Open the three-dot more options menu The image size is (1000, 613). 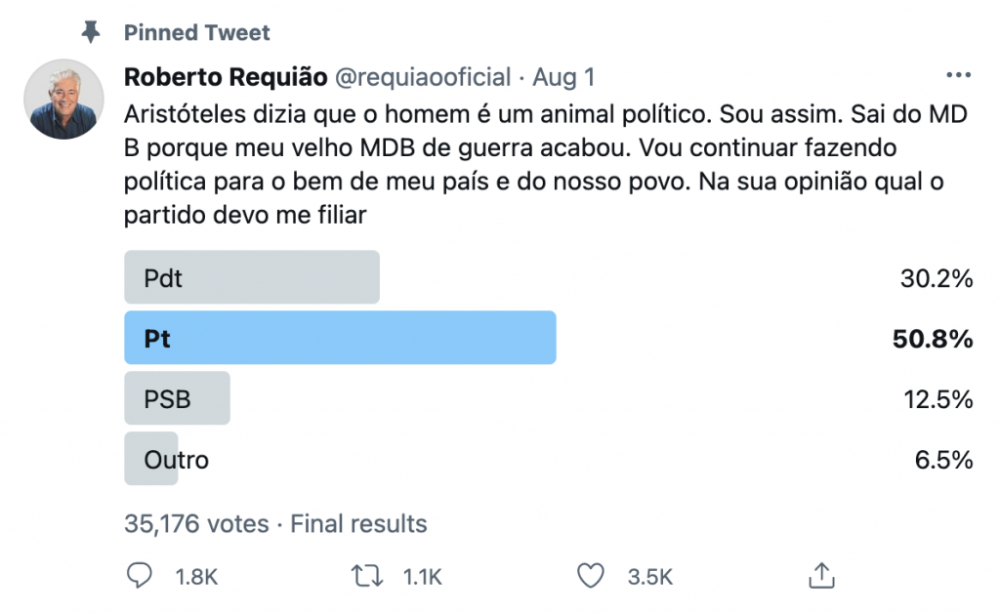pos(959,76)
